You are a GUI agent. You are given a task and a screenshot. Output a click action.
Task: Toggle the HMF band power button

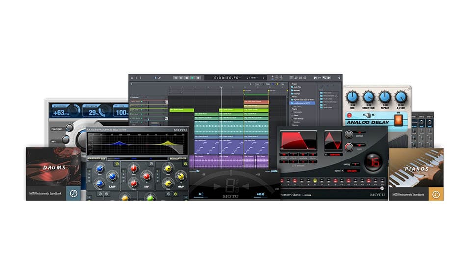click(186, 164)
